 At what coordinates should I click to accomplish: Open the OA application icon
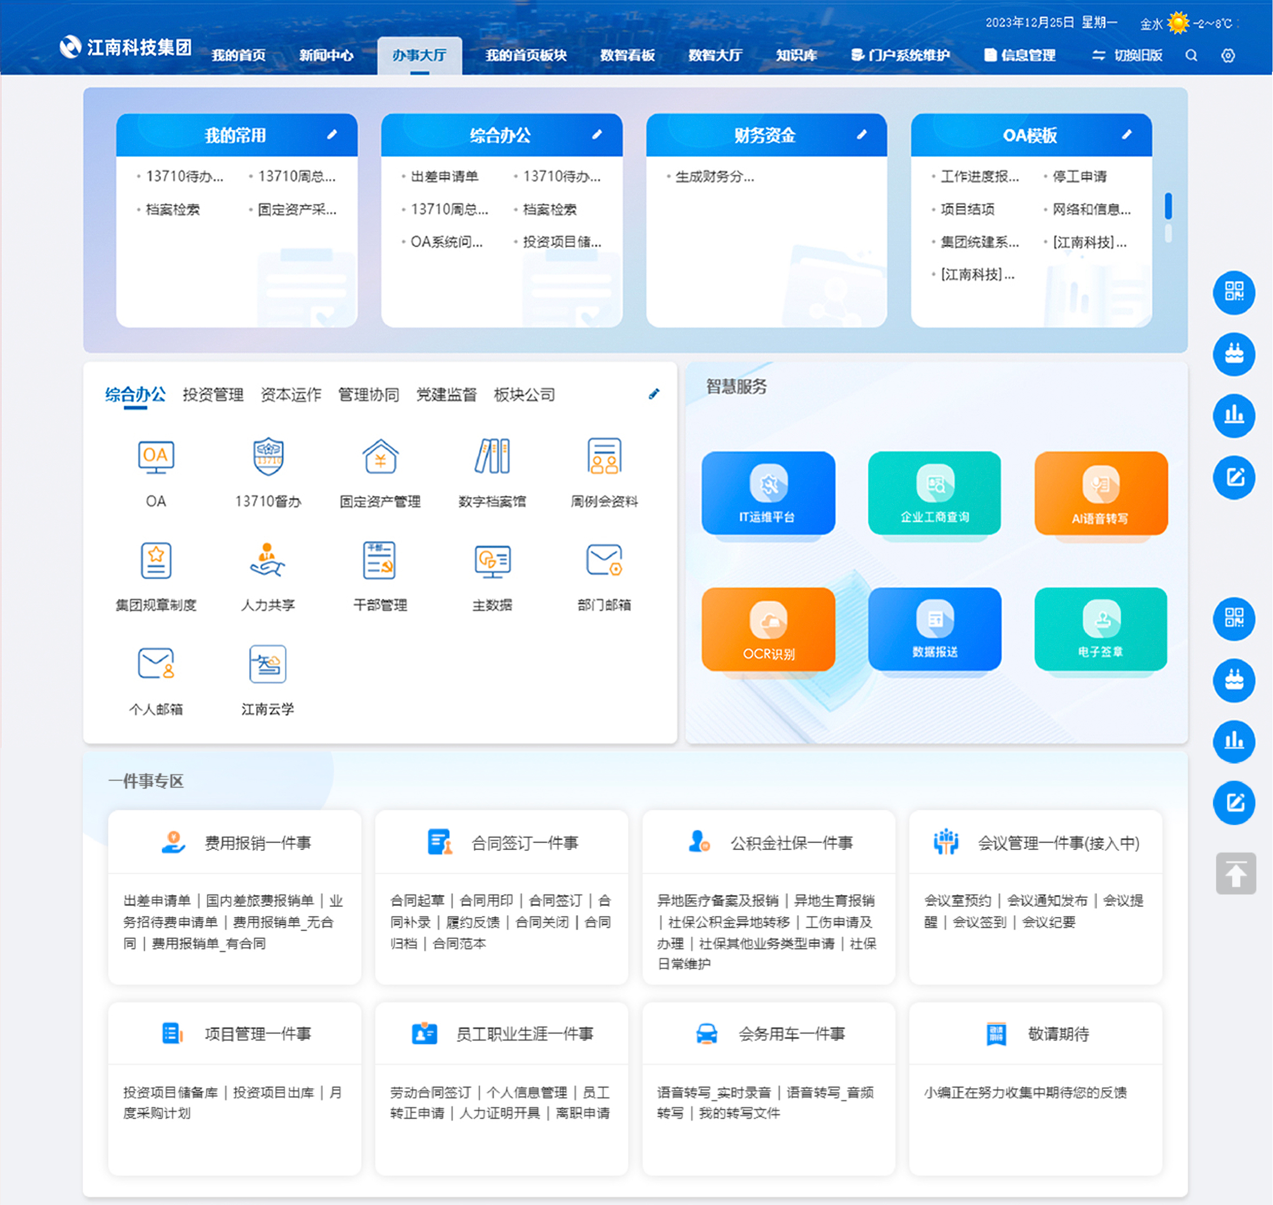point(155,458)
